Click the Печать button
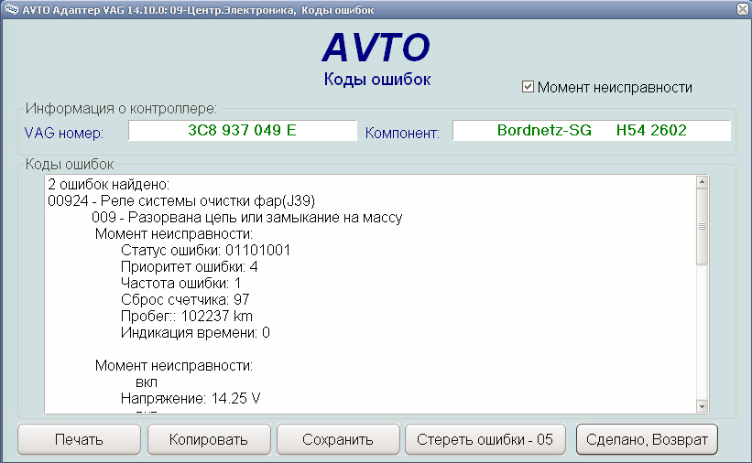Screen dimensions: 752x463 coord(79,439)
